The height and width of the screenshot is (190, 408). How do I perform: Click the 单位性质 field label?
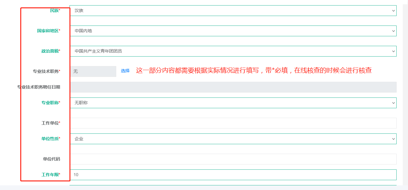pos(50,139)
